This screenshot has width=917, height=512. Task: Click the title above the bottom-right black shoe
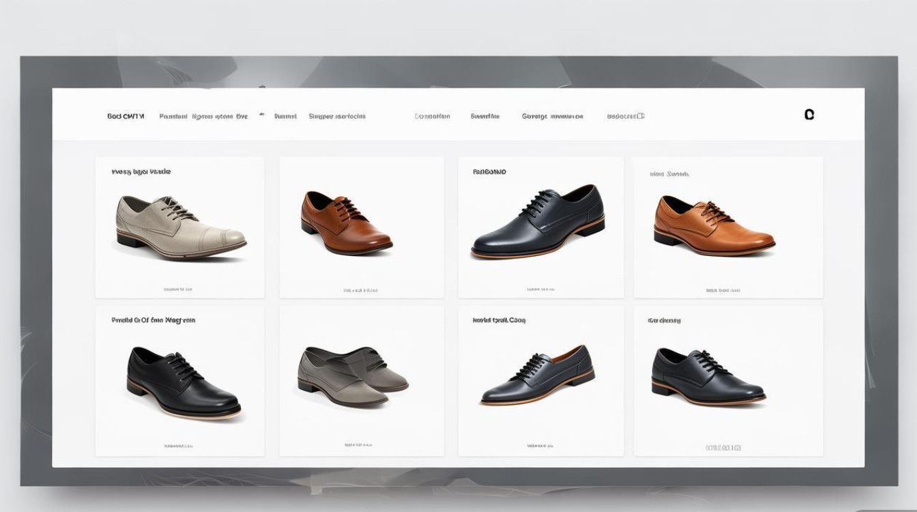tap(665, 320)
